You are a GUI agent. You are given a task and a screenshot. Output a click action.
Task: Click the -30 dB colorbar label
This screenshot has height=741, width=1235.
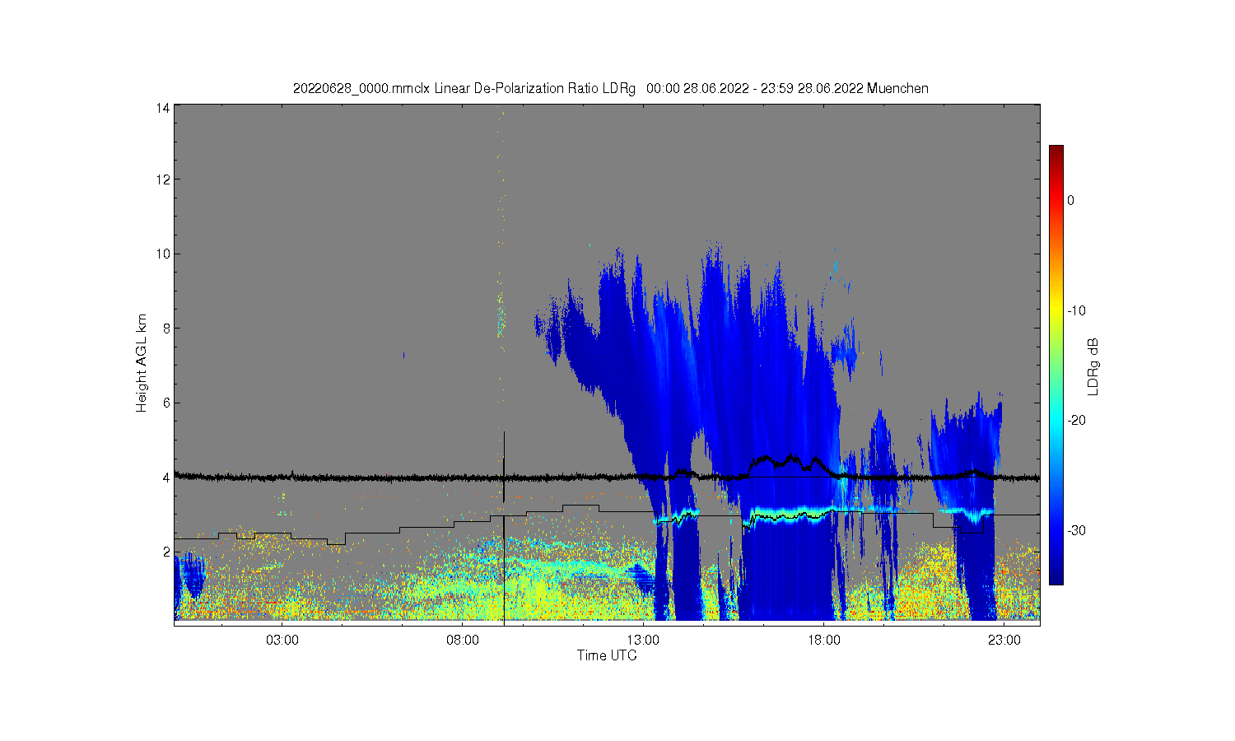pos(1077,530)
